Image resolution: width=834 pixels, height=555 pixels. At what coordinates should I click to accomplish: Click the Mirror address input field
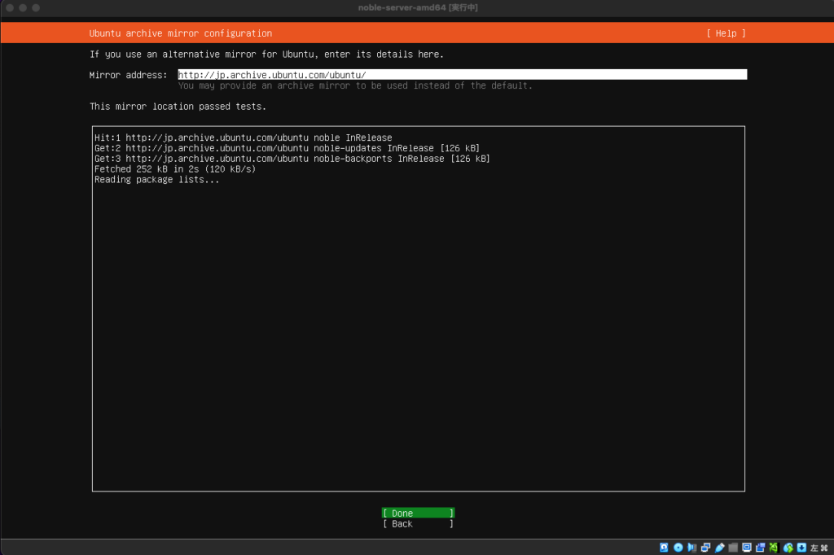(463, 74)
